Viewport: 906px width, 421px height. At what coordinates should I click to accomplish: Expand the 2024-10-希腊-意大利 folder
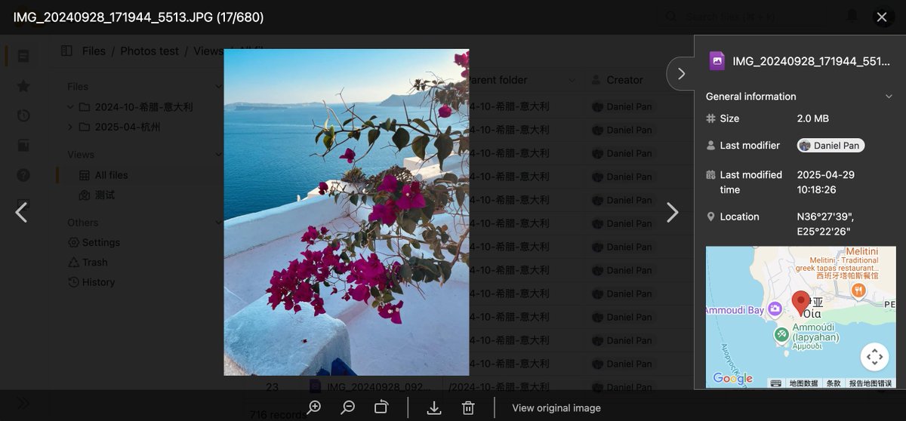pyautogui.click(x=70, y=107)
